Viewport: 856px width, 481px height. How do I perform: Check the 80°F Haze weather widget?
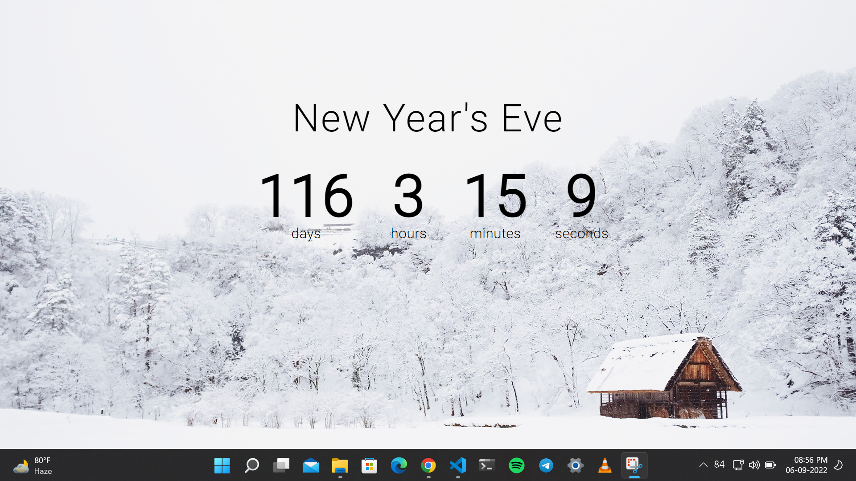33,466
